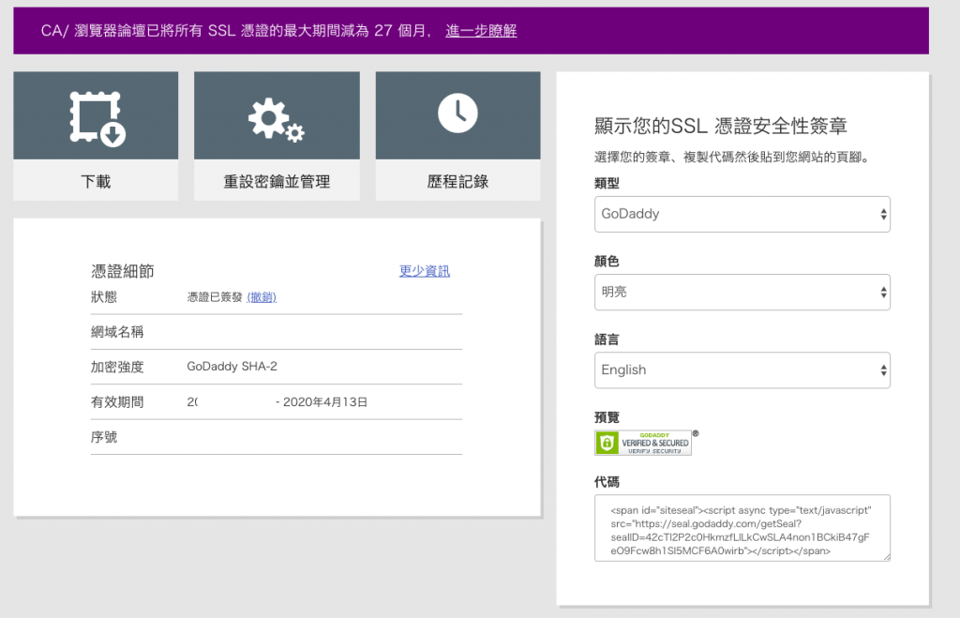Click the 2020年4月13日 expiry date
Screen dimensions: 960x618
point(325,401)
